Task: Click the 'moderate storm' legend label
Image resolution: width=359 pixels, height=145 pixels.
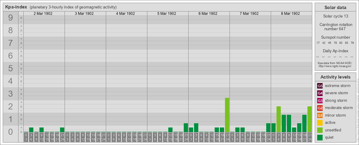Action: coord(339,108)
